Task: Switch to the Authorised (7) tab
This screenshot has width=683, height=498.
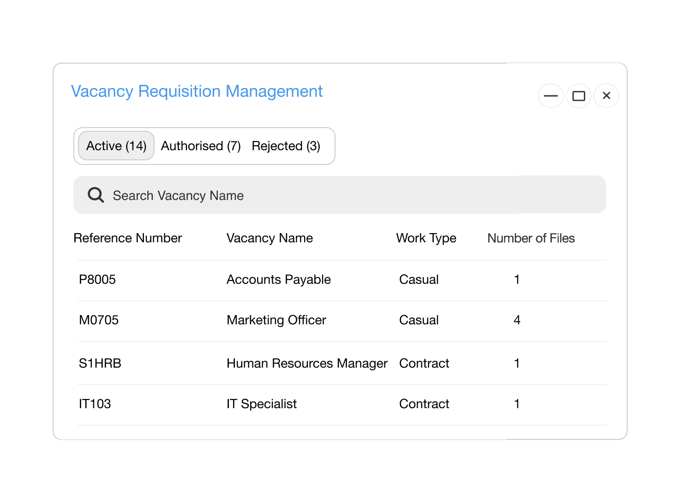Action: click(x=200, y=146)
